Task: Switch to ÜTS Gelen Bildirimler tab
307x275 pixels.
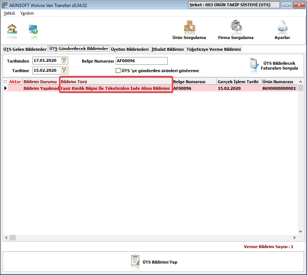Action: [25, 49]
